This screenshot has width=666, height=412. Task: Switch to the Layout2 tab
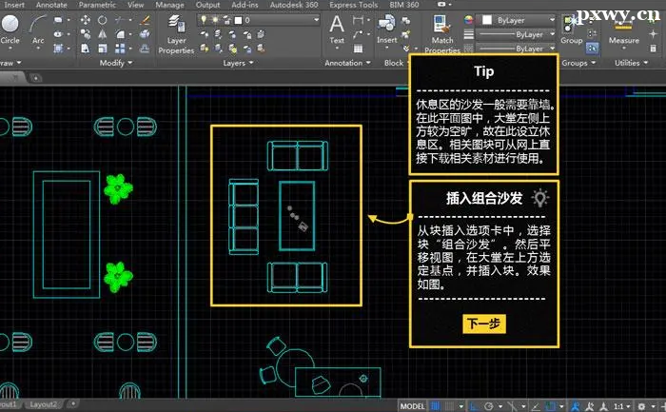point(44,404)
